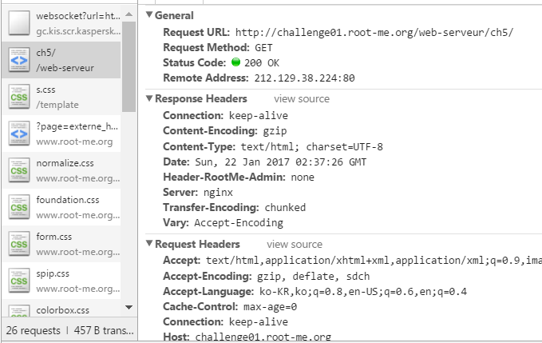Screen dimensions: 542x343
Task: Click the s.css stylesheet icon
Action: point(19,97)
